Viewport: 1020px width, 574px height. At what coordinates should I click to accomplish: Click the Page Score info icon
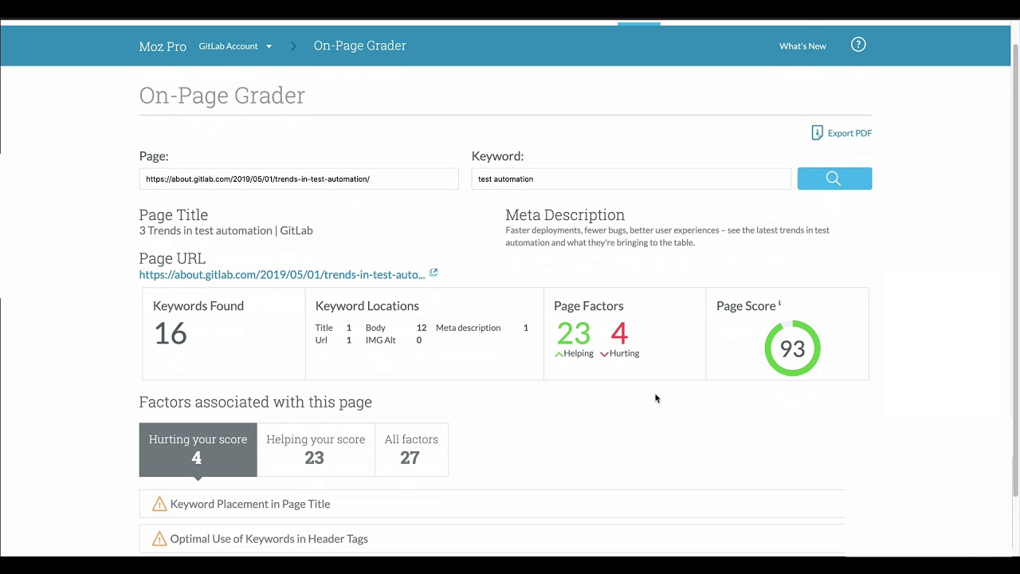[779, 303]
